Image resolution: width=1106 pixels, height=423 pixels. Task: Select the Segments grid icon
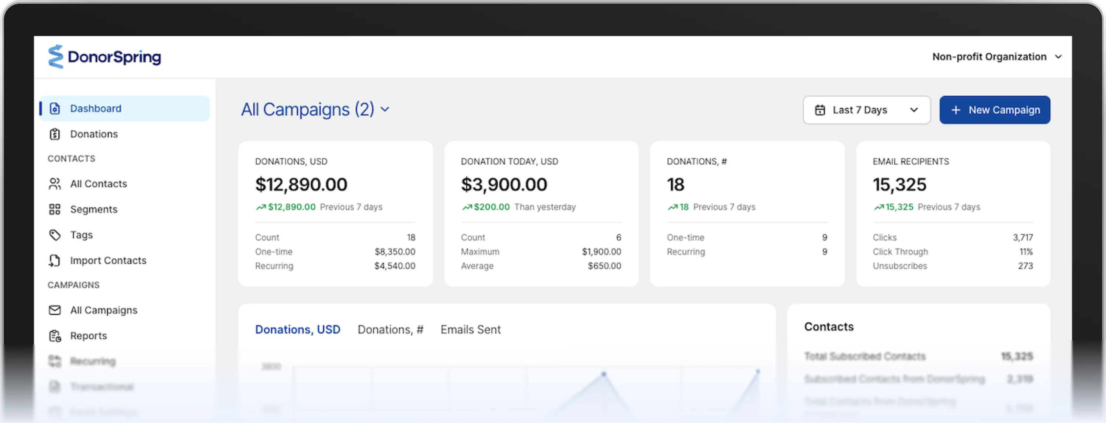point(55,209)
